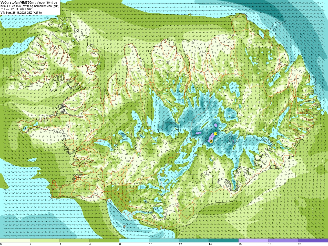Click the scale value 12 on colorbar
Viewport: 328px width, 246px height.
pos(180,244)
